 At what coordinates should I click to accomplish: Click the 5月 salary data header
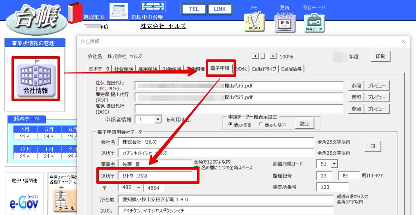(x=49, y=129)
